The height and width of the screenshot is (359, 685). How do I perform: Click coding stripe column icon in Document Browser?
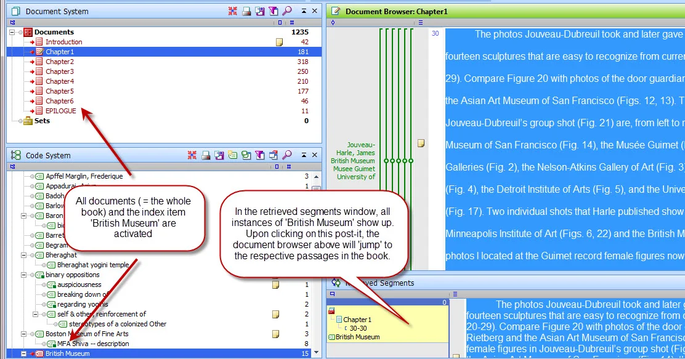(x=333, y=22)
